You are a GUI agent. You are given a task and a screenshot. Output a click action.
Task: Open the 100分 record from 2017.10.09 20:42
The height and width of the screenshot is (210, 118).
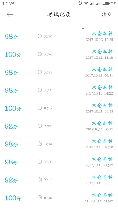59,198
